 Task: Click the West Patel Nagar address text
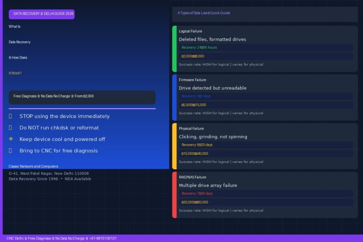[x=49, y=174]
